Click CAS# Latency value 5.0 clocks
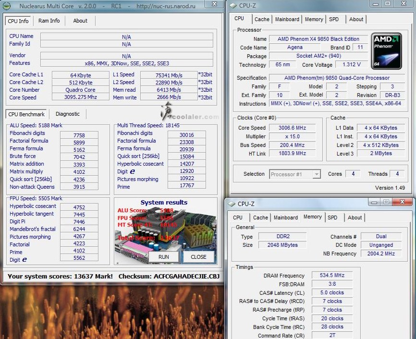The width and height of the screenshot is (416, 339). pos(332,292)
